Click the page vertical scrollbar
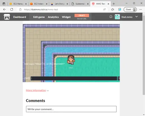Image resolution: width=145 pixels, height=116 pixels. [144, 55]
